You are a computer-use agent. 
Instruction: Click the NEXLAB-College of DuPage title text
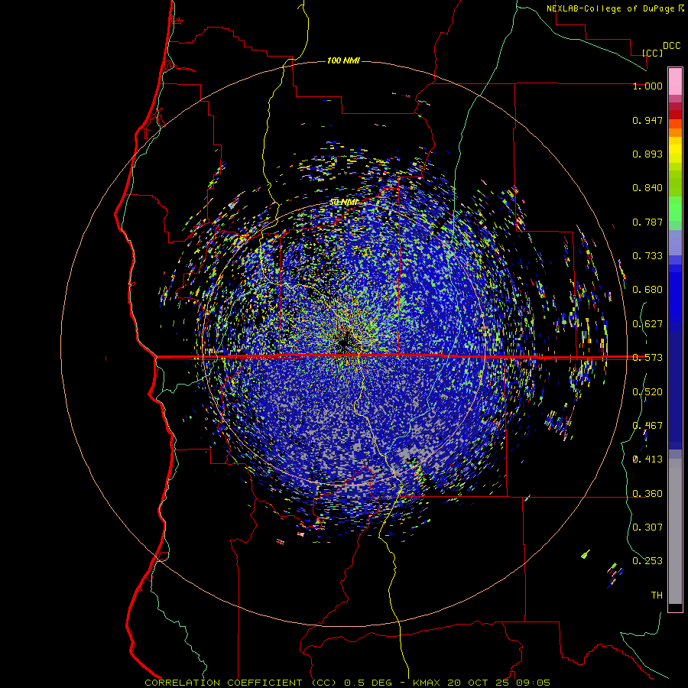point(611,8)
